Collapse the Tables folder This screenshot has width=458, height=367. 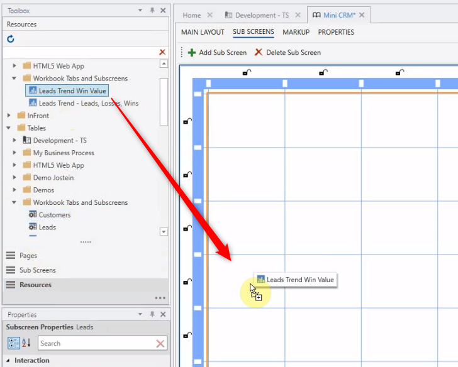pyautogui.click(x=9, y=128)
